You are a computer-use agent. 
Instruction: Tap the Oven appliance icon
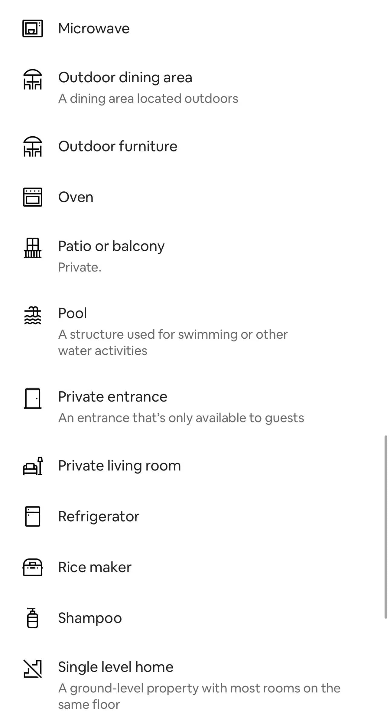click(x=33, y=197)
